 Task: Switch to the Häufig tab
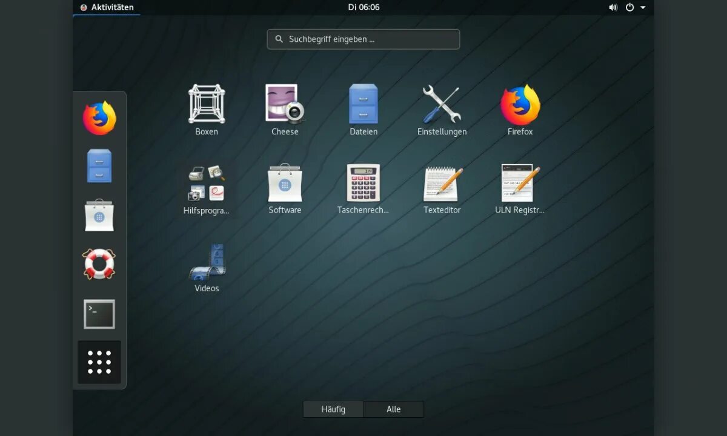point(333,409)
